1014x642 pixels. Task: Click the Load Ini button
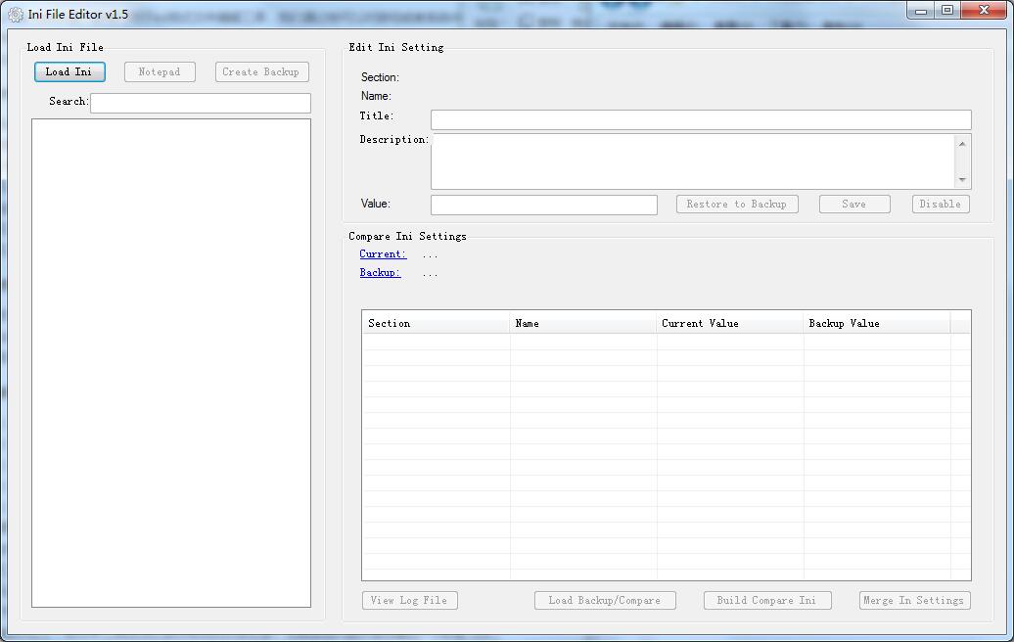click(x=69, y=71)
